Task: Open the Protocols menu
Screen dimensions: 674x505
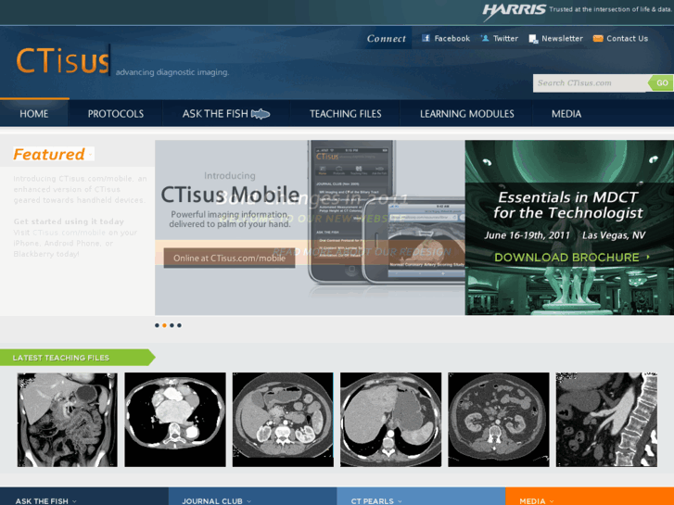Action: tap(116, 114)
